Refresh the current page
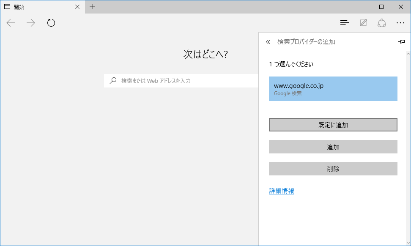 coord(51,23)
